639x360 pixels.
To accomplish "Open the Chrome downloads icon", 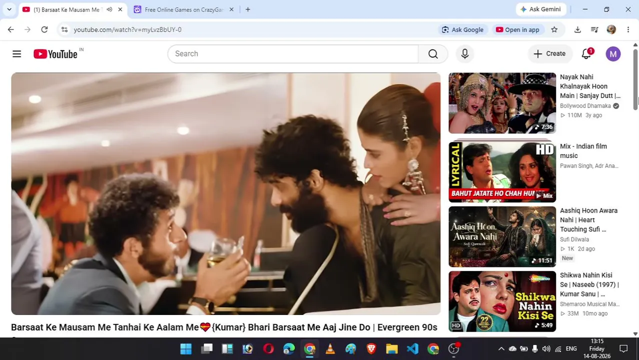I will (577, 29).
